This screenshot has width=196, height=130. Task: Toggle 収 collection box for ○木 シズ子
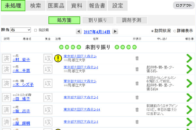(48, 83)
